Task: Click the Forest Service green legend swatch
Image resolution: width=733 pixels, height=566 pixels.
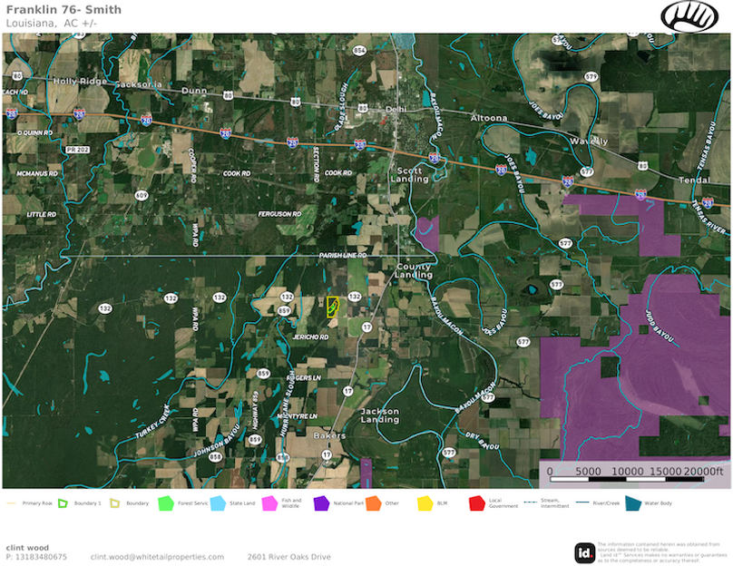Action: click(x=165, y=503)
